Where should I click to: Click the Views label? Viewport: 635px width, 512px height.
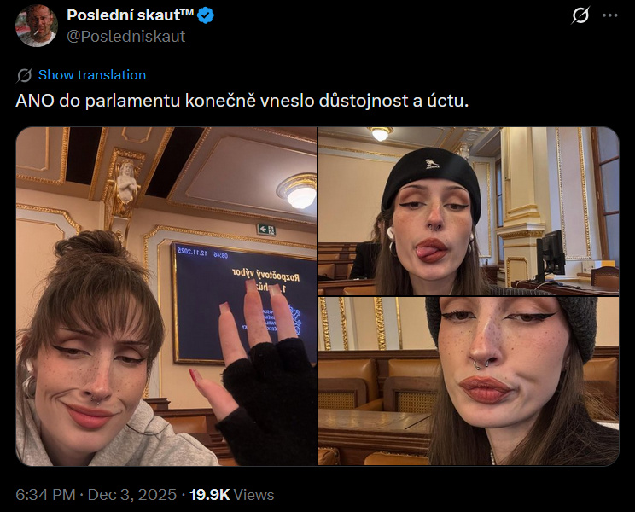(x=254, y=495)
